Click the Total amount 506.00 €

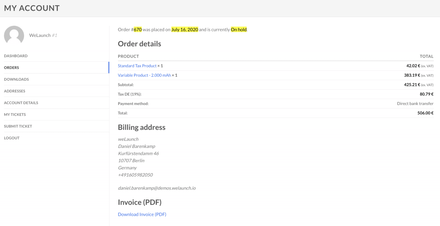tap(425, 113)
